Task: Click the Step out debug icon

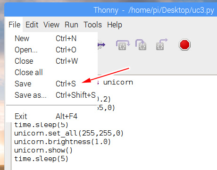Action: point(162,44)
